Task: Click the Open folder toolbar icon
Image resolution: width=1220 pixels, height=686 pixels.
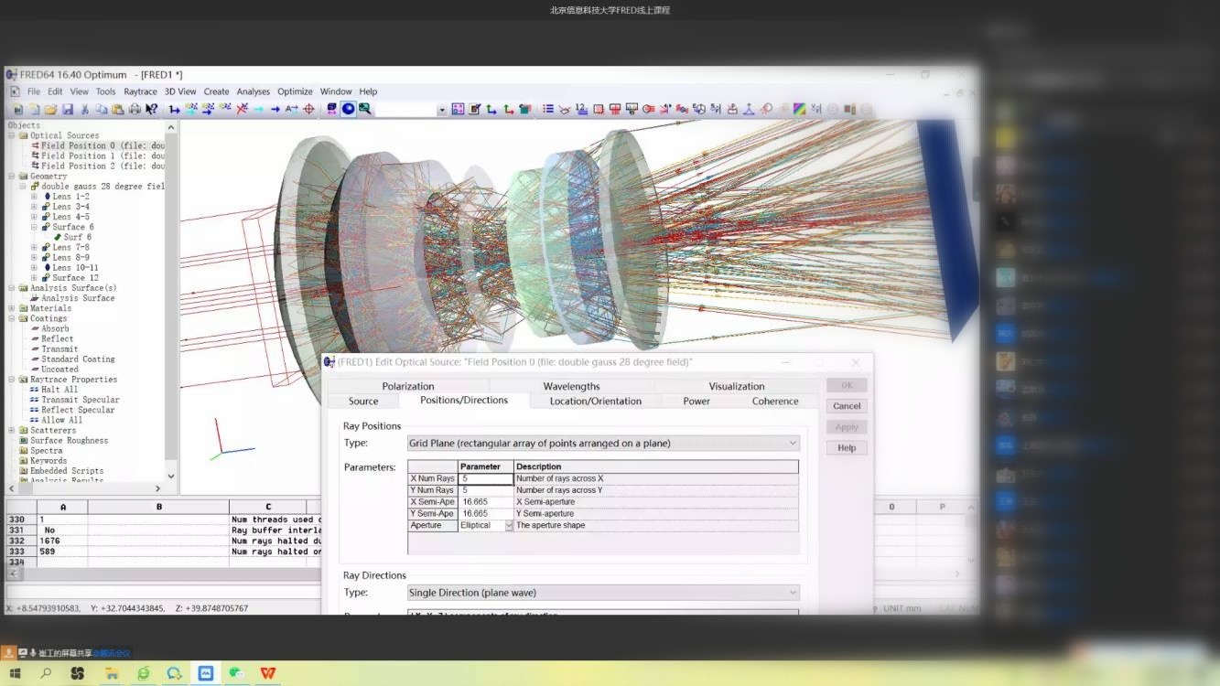Action: [x=50, y=109]
